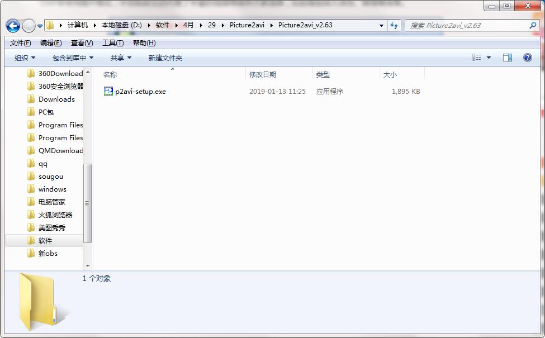This screenshot has height=338, width=545.
Task: Open the 包含到库中 dropdown
Action: click(73, 58)
